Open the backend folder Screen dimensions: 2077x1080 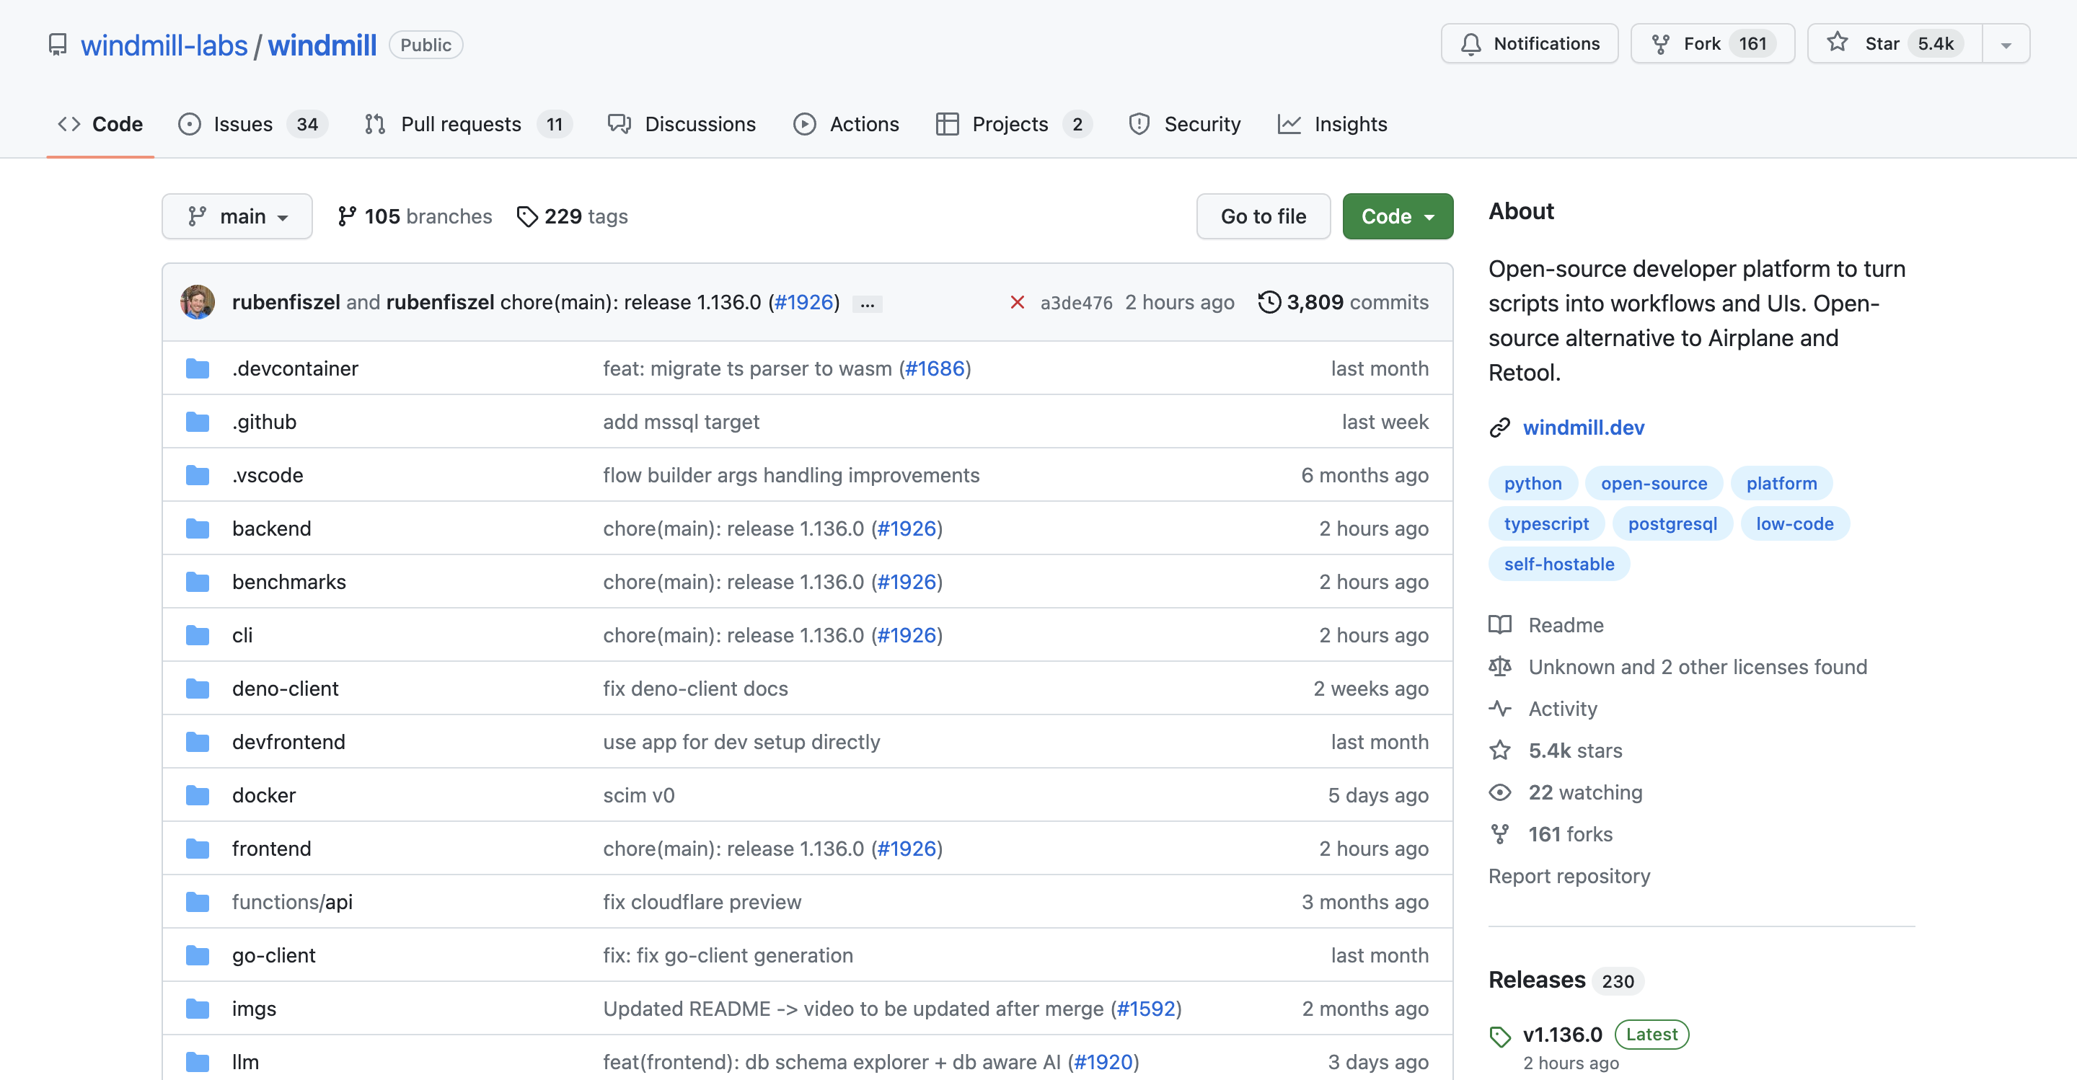pos(272,528)
